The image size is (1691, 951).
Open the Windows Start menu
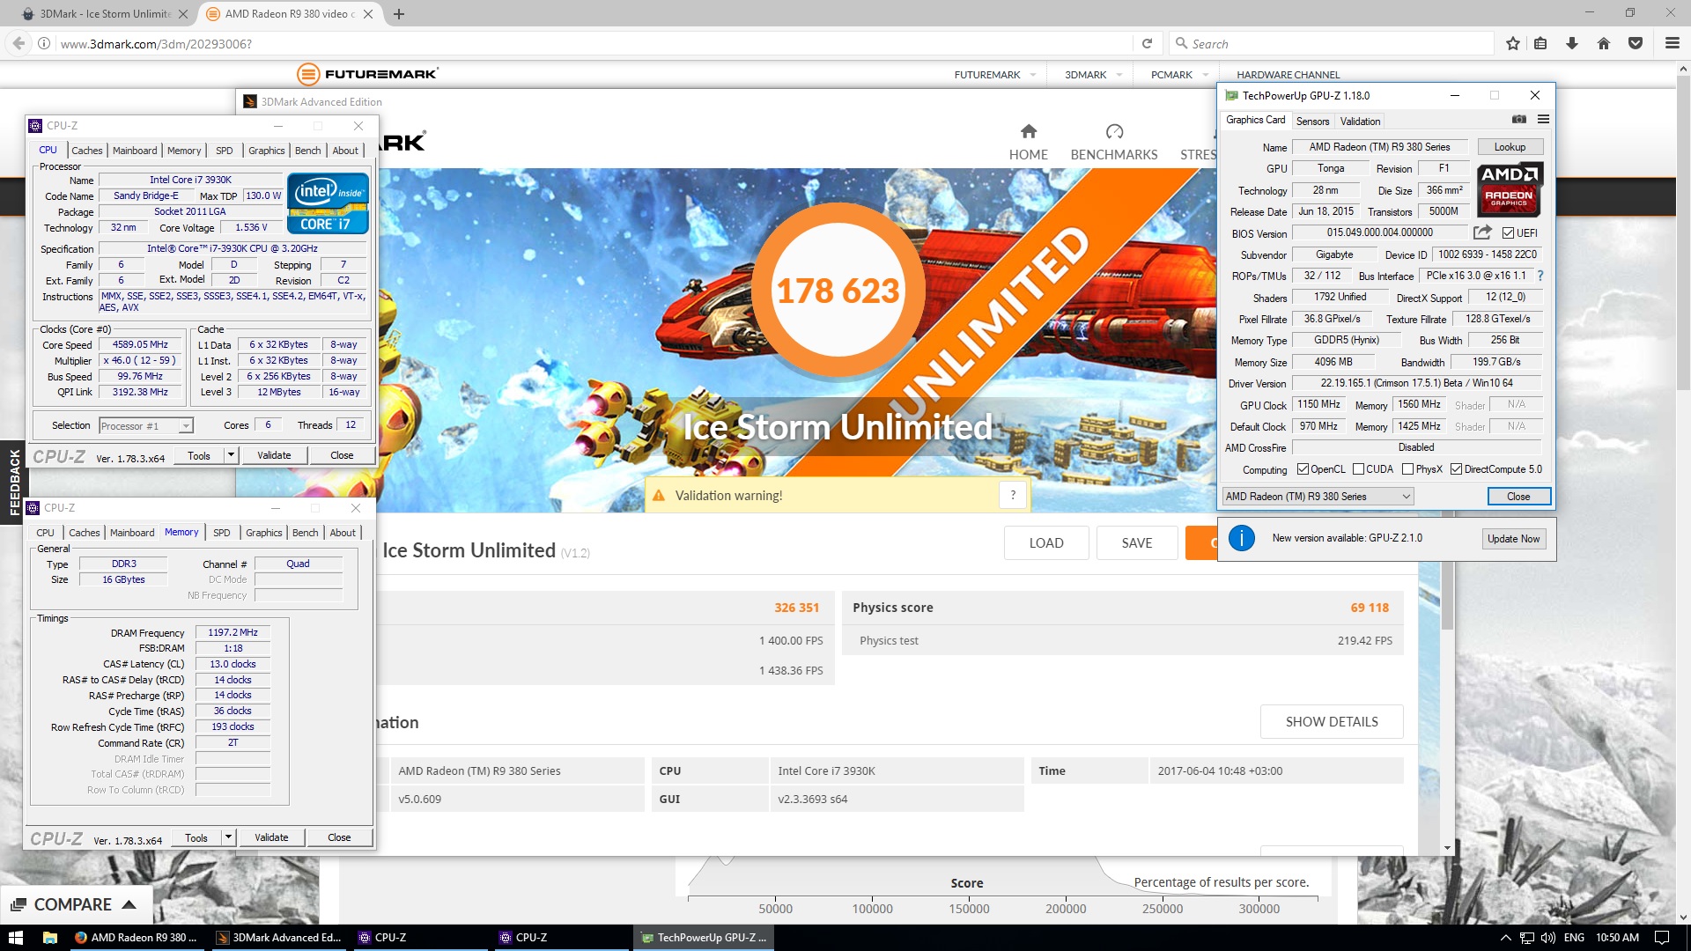point(16,937)
